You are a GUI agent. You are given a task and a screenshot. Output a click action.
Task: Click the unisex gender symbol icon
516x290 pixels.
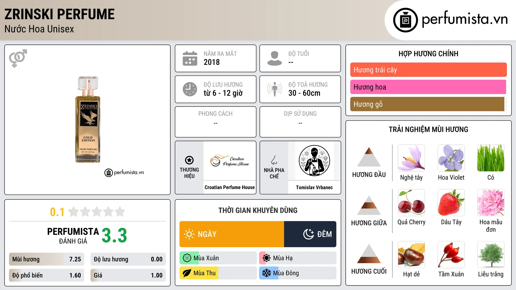[x=18, y=58]
